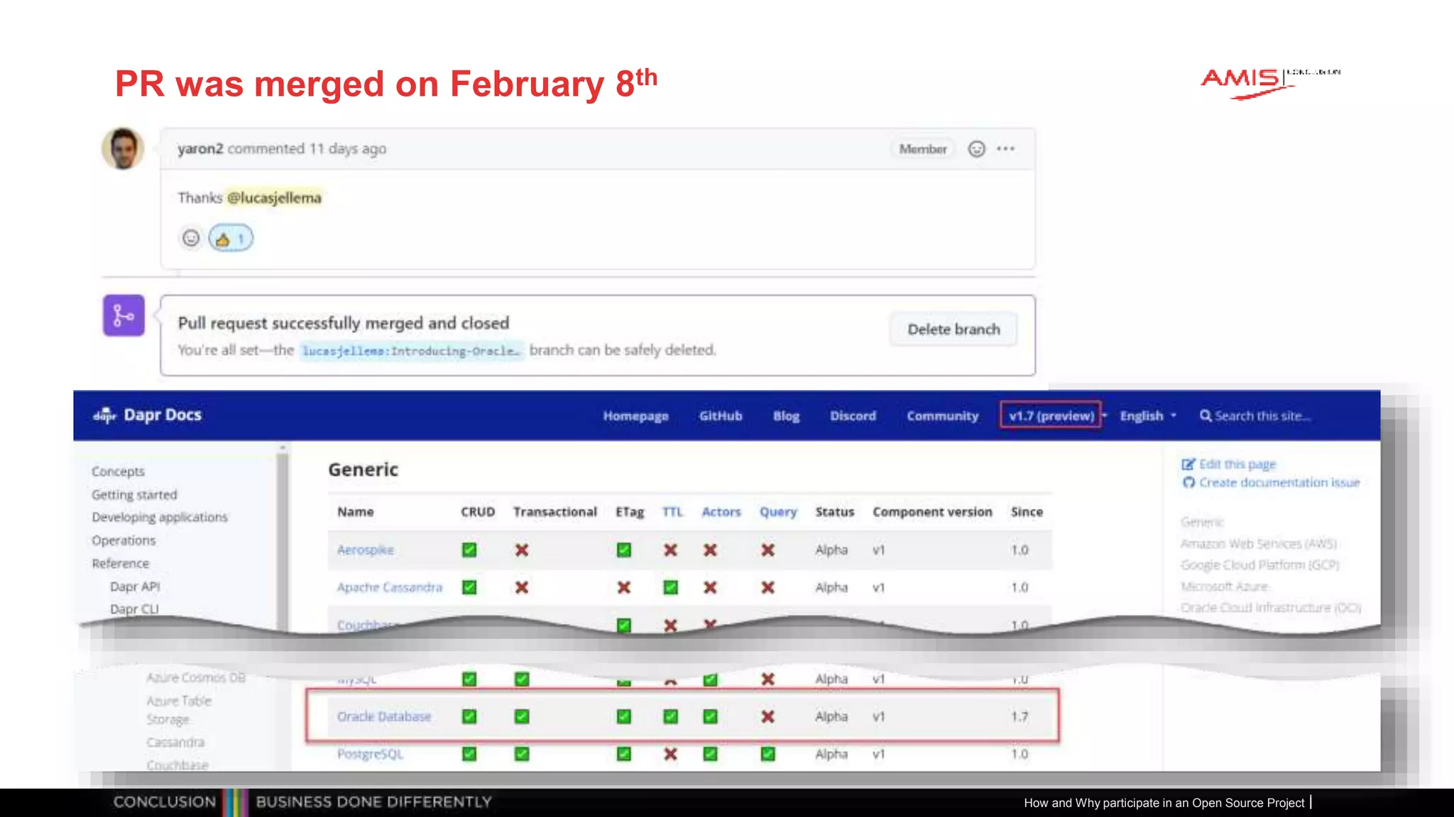Click yaron2's profile avatar
Image resolution: width=1454 pixels, height=817 pixels.
coord(123,148)
